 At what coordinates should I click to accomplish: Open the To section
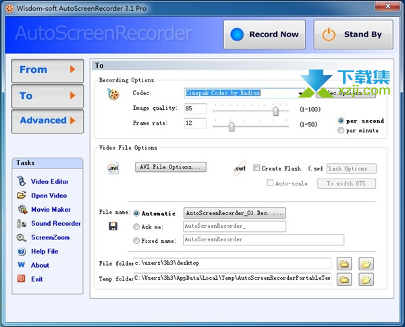coord(47,96)
